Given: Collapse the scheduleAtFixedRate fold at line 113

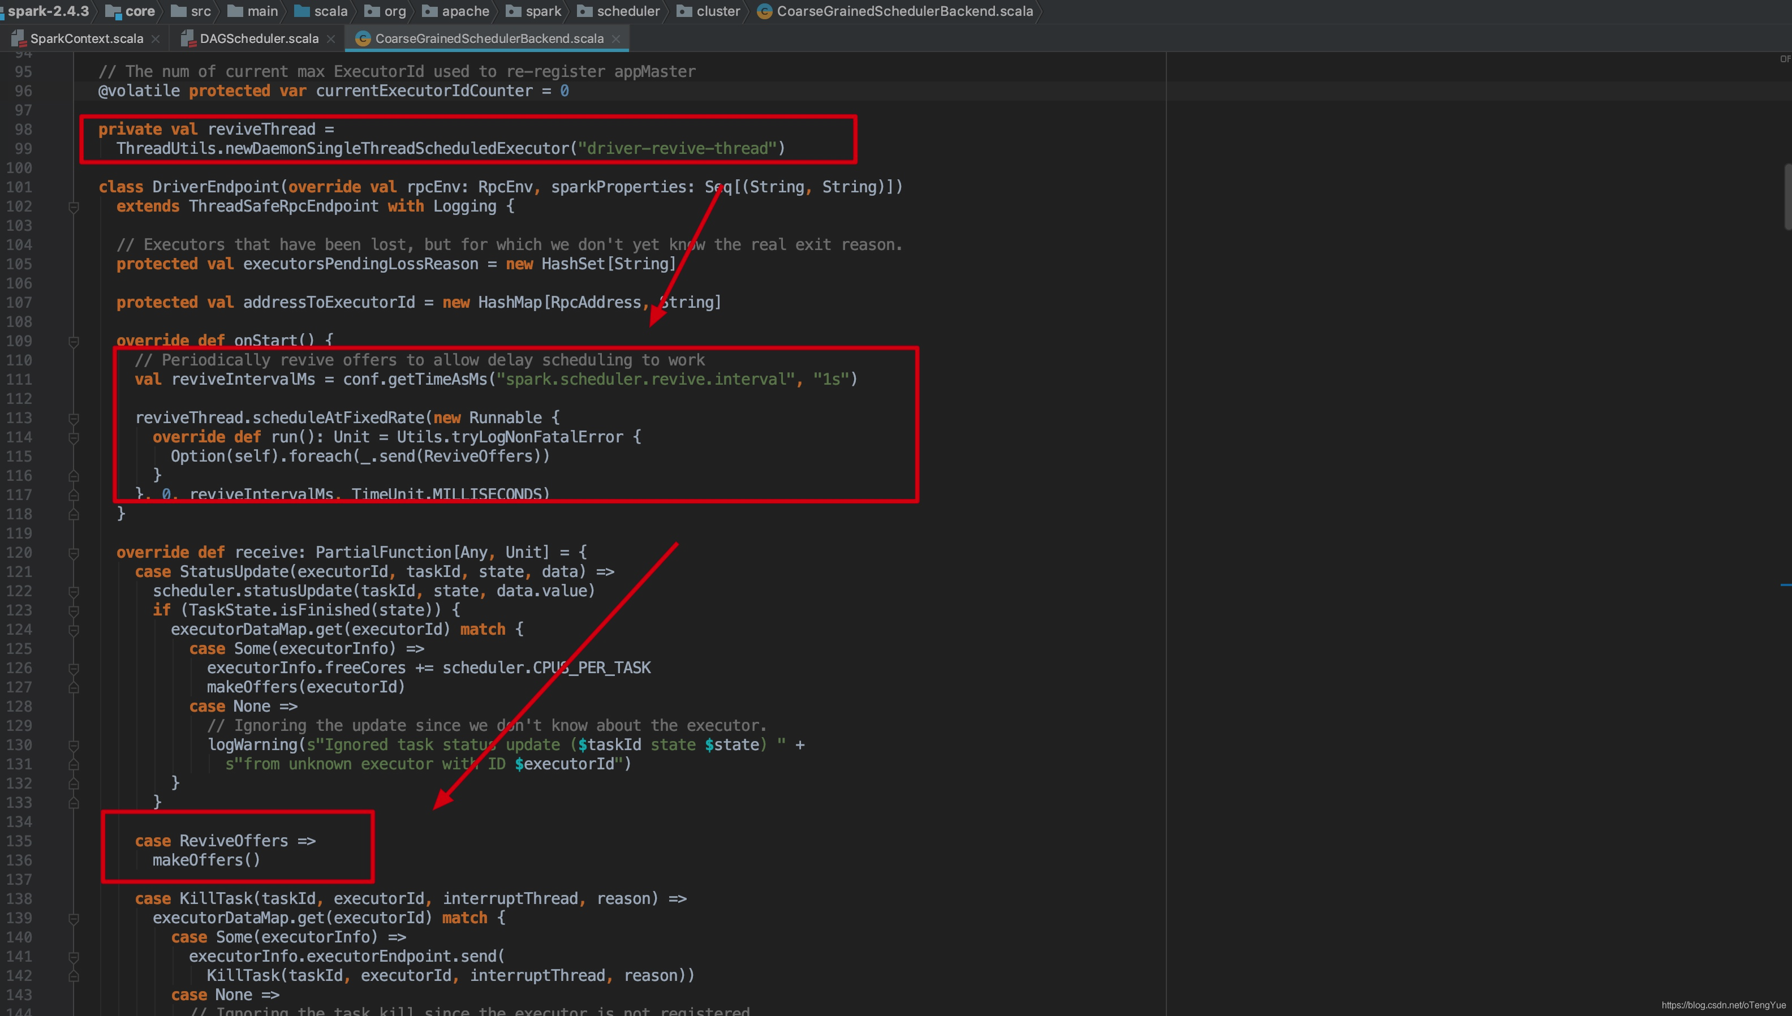Looking at the screenshot, I should pos(73,419).
